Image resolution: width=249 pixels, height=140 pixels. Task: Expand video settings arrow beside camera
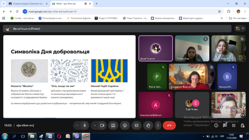tap(95, 125)
